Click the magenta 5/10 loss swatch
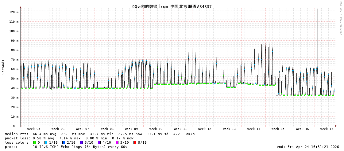 coord(117,142)
